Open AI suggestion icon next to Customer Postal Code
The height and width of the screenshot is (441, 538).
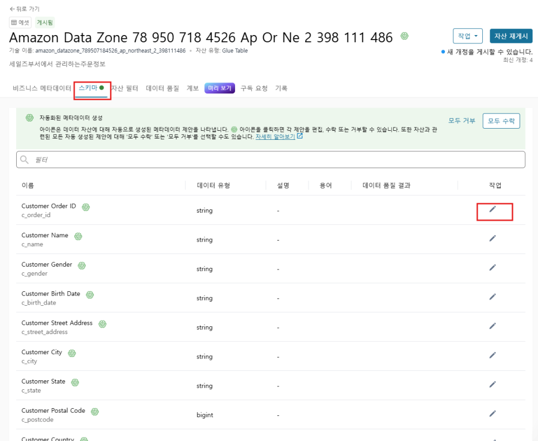95,411
